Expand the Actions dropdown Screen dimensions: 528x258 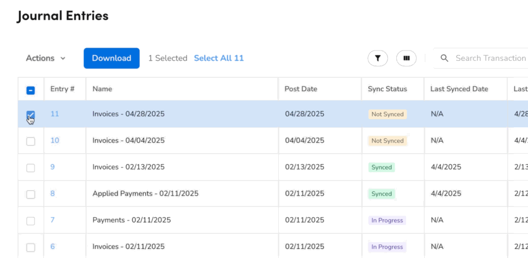point(46,58)
